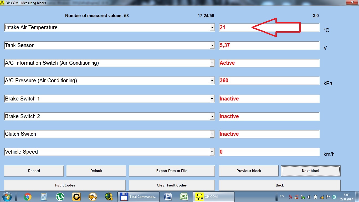The width and height of the screenshot is (359, 202).
Task: Click Export Data to File
Action: (x=172, y=171)
